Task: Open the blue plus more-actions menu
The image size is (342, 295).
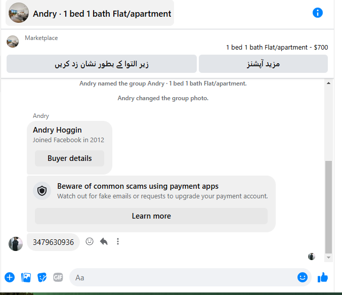Action: 10,278
